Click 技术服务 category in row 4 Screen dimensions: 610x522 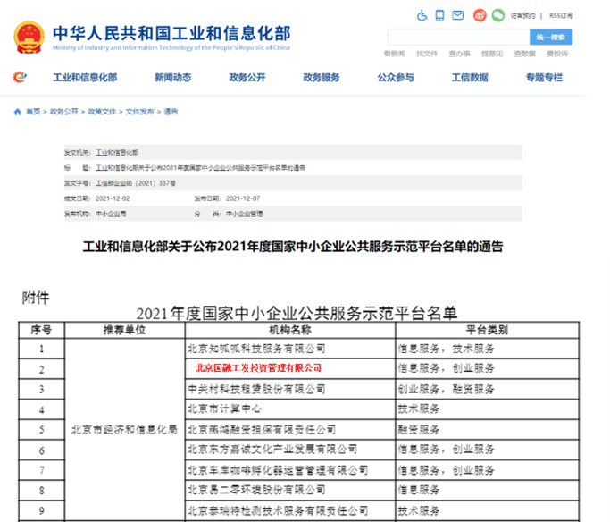[419, 408]
